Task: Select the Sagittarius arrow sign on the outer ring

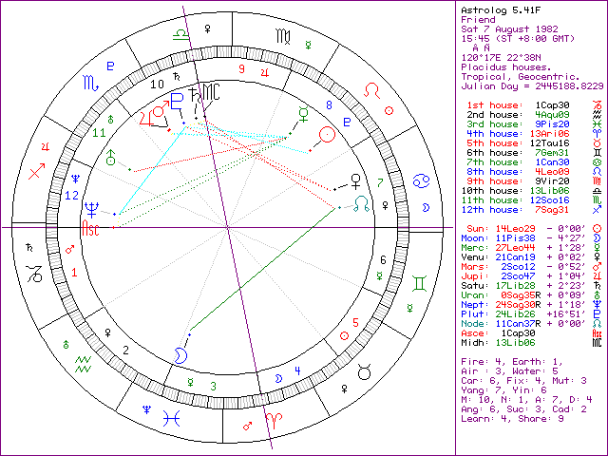Action: [x=38, y=172]
